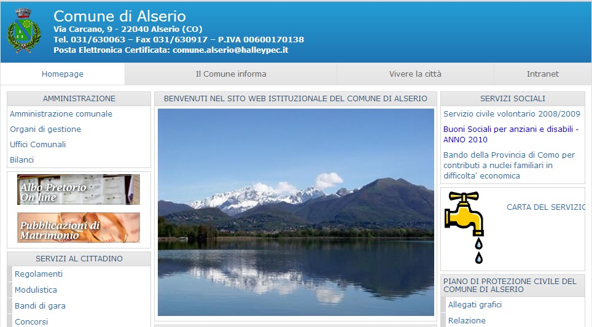Open the Modulistica link
The height and width of the screenshot is (327, 592).
tap(36, 290)
